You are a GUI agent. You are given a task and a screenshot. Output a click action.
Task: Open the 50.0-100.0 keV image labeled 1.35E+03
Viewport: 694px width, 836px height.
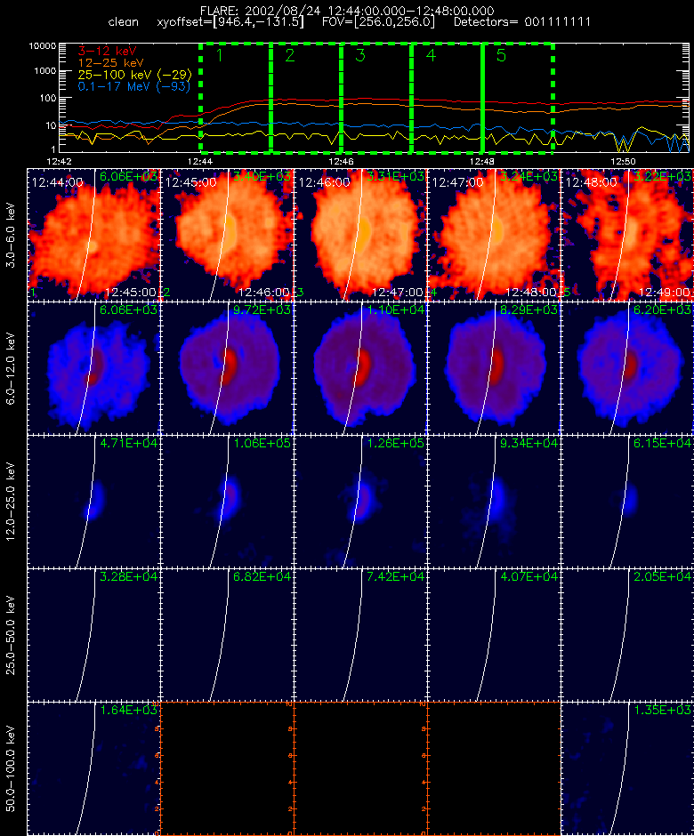coord(627,768)
